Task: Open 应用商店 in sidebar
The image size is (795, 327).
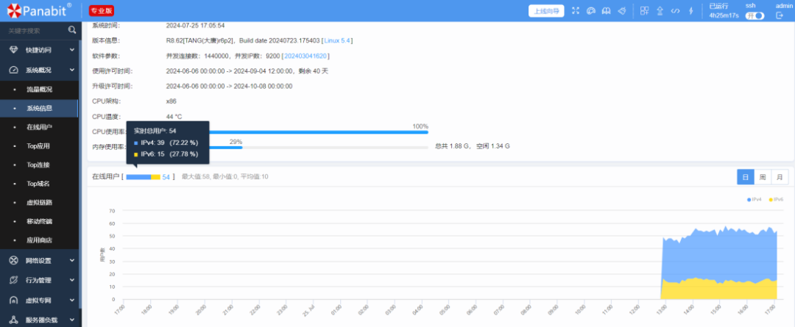Action: click(x=39, y=240)
